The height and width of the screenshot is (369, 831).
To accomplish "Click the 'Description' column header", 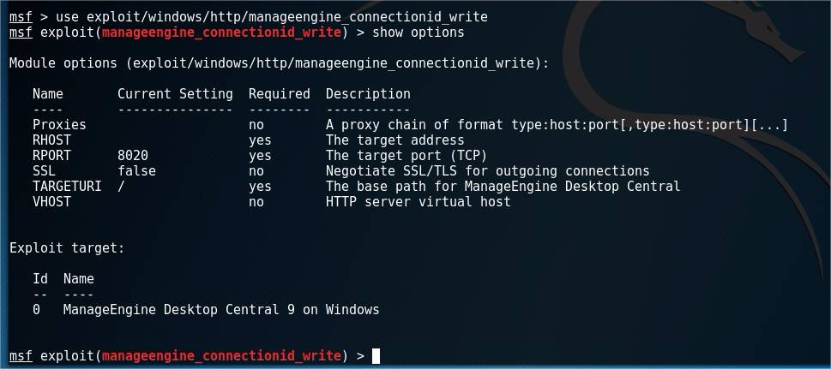I will [x=368, y=94].
